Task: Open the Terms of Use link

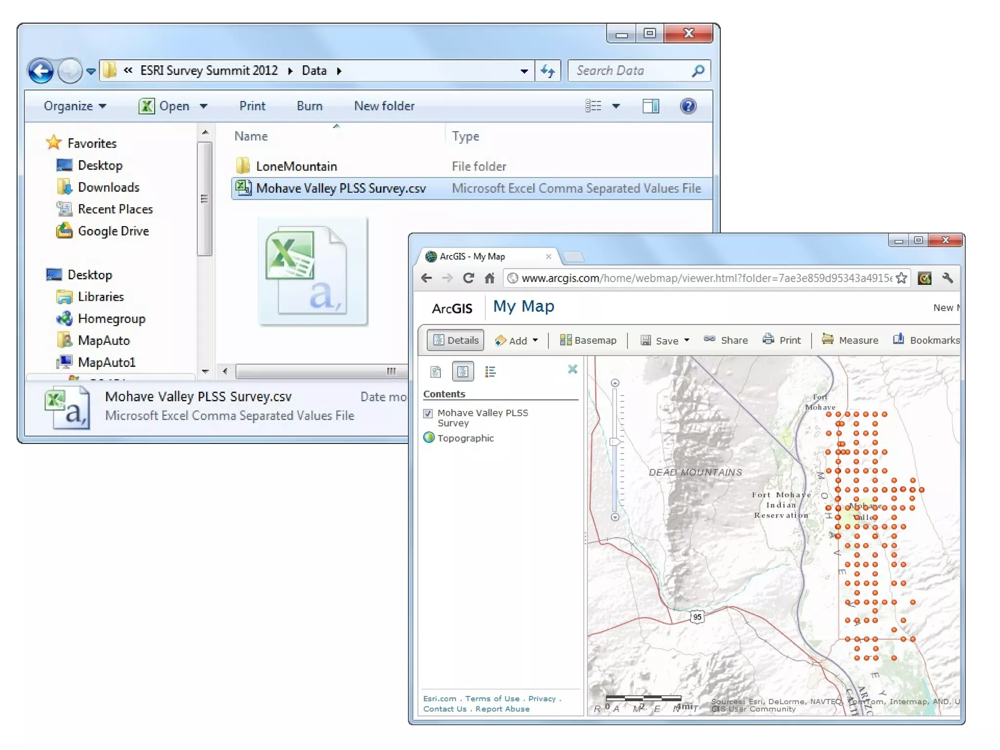Action: pyautogui.click(x=492, y=698)
